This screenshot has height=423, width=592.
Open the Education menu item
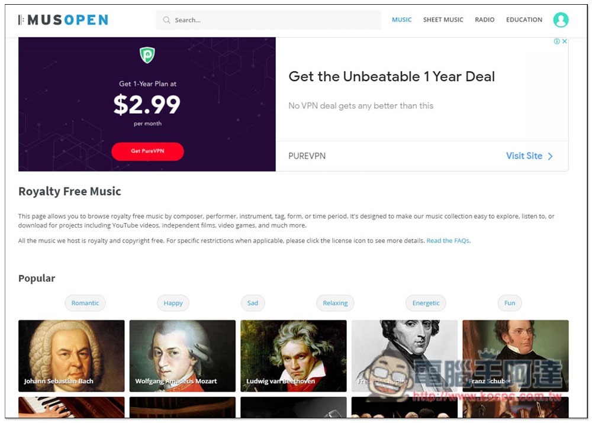click(x=524, y=20)
